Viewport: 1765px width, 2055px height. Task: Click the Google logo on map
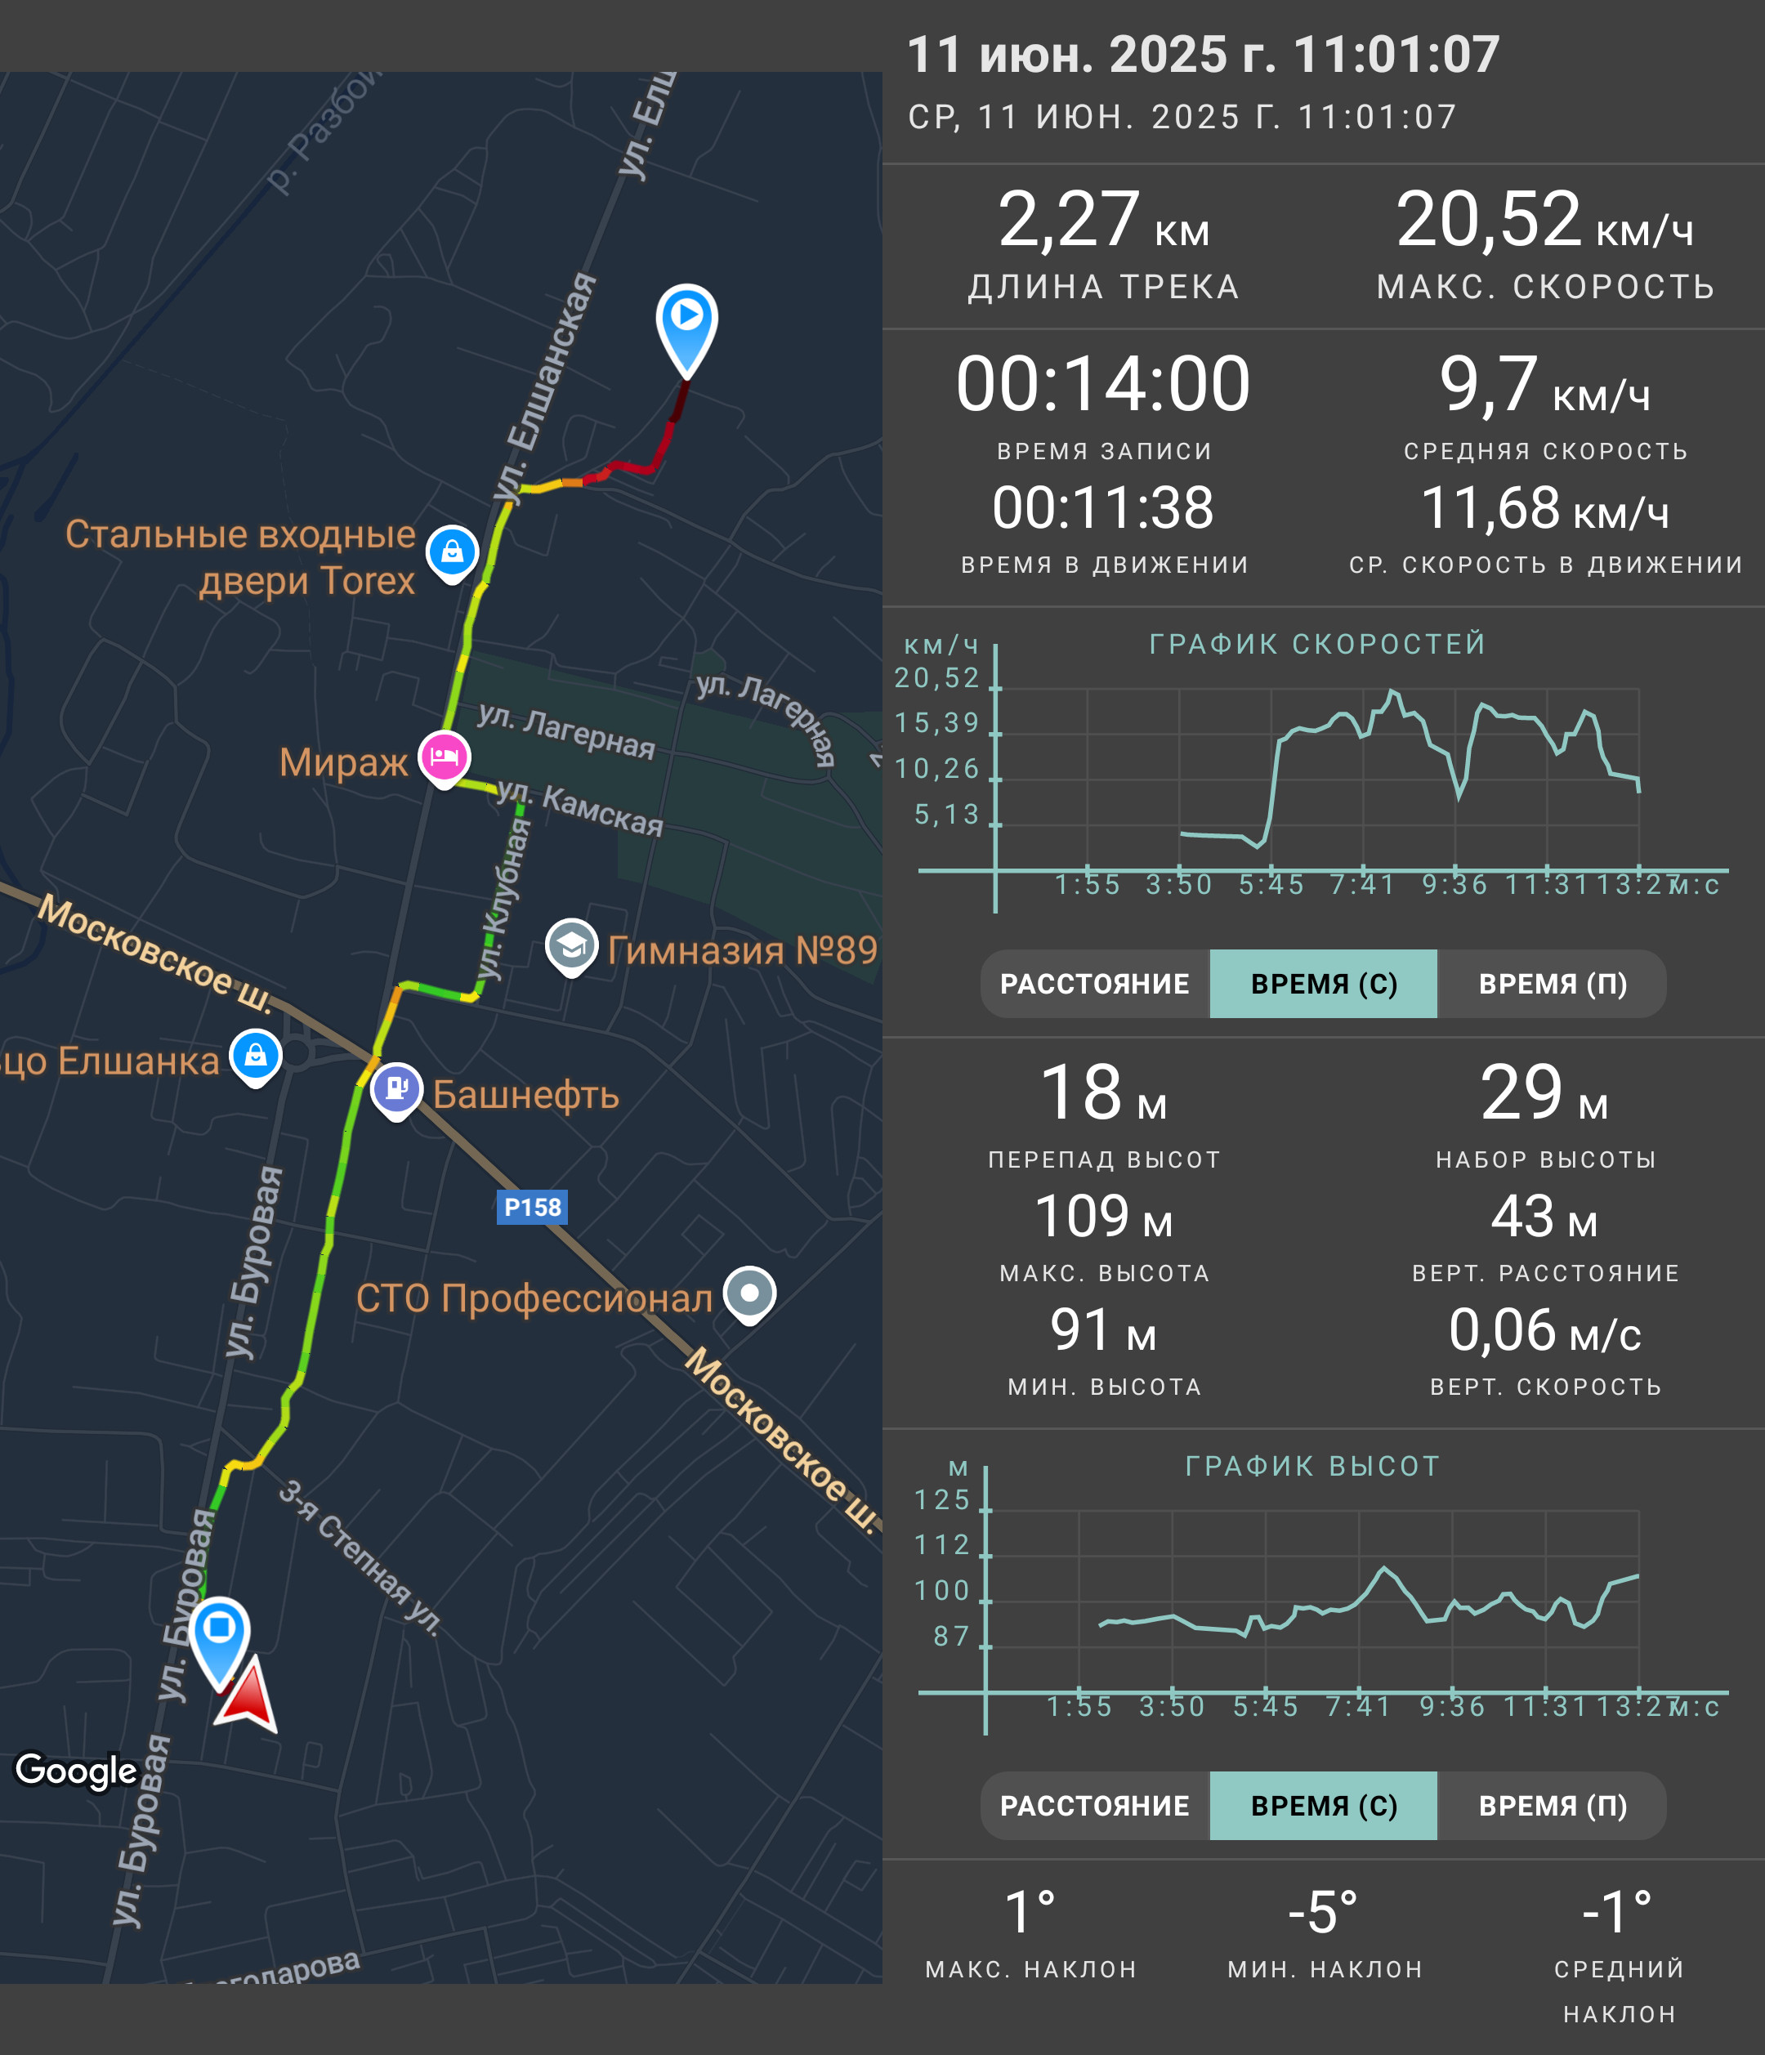76,1771
